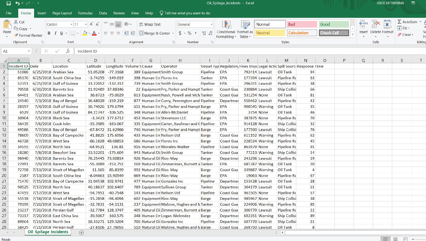Decrease the font size with the small A icon

[x=97, y=24]
